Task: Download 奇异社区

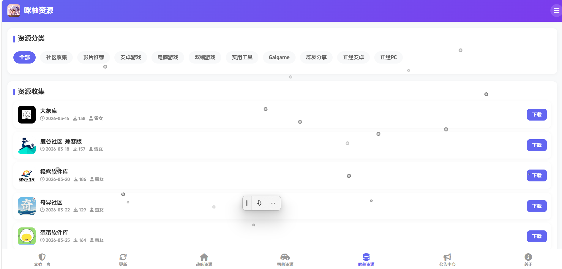Action: tap(537, 206)
